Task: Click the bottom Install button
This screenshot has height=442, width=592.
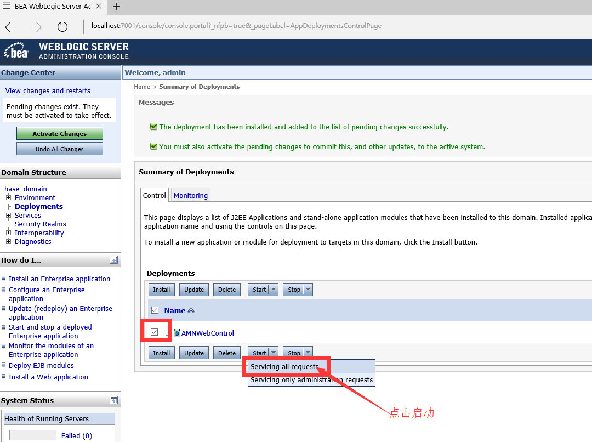Action: pyautogui.click(x=162, y=353)
